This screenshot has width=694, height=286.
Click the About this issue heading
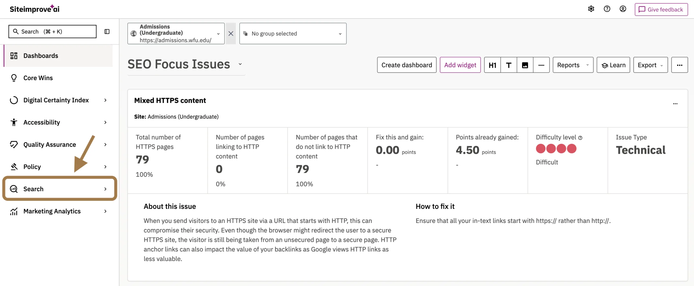pyautogui.click(x=170, y=206)
